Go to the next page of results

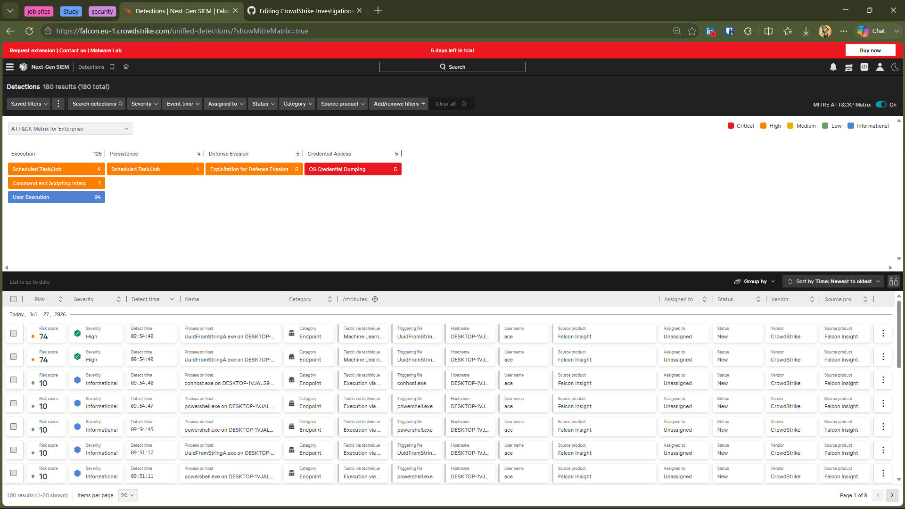coord(892,496)
